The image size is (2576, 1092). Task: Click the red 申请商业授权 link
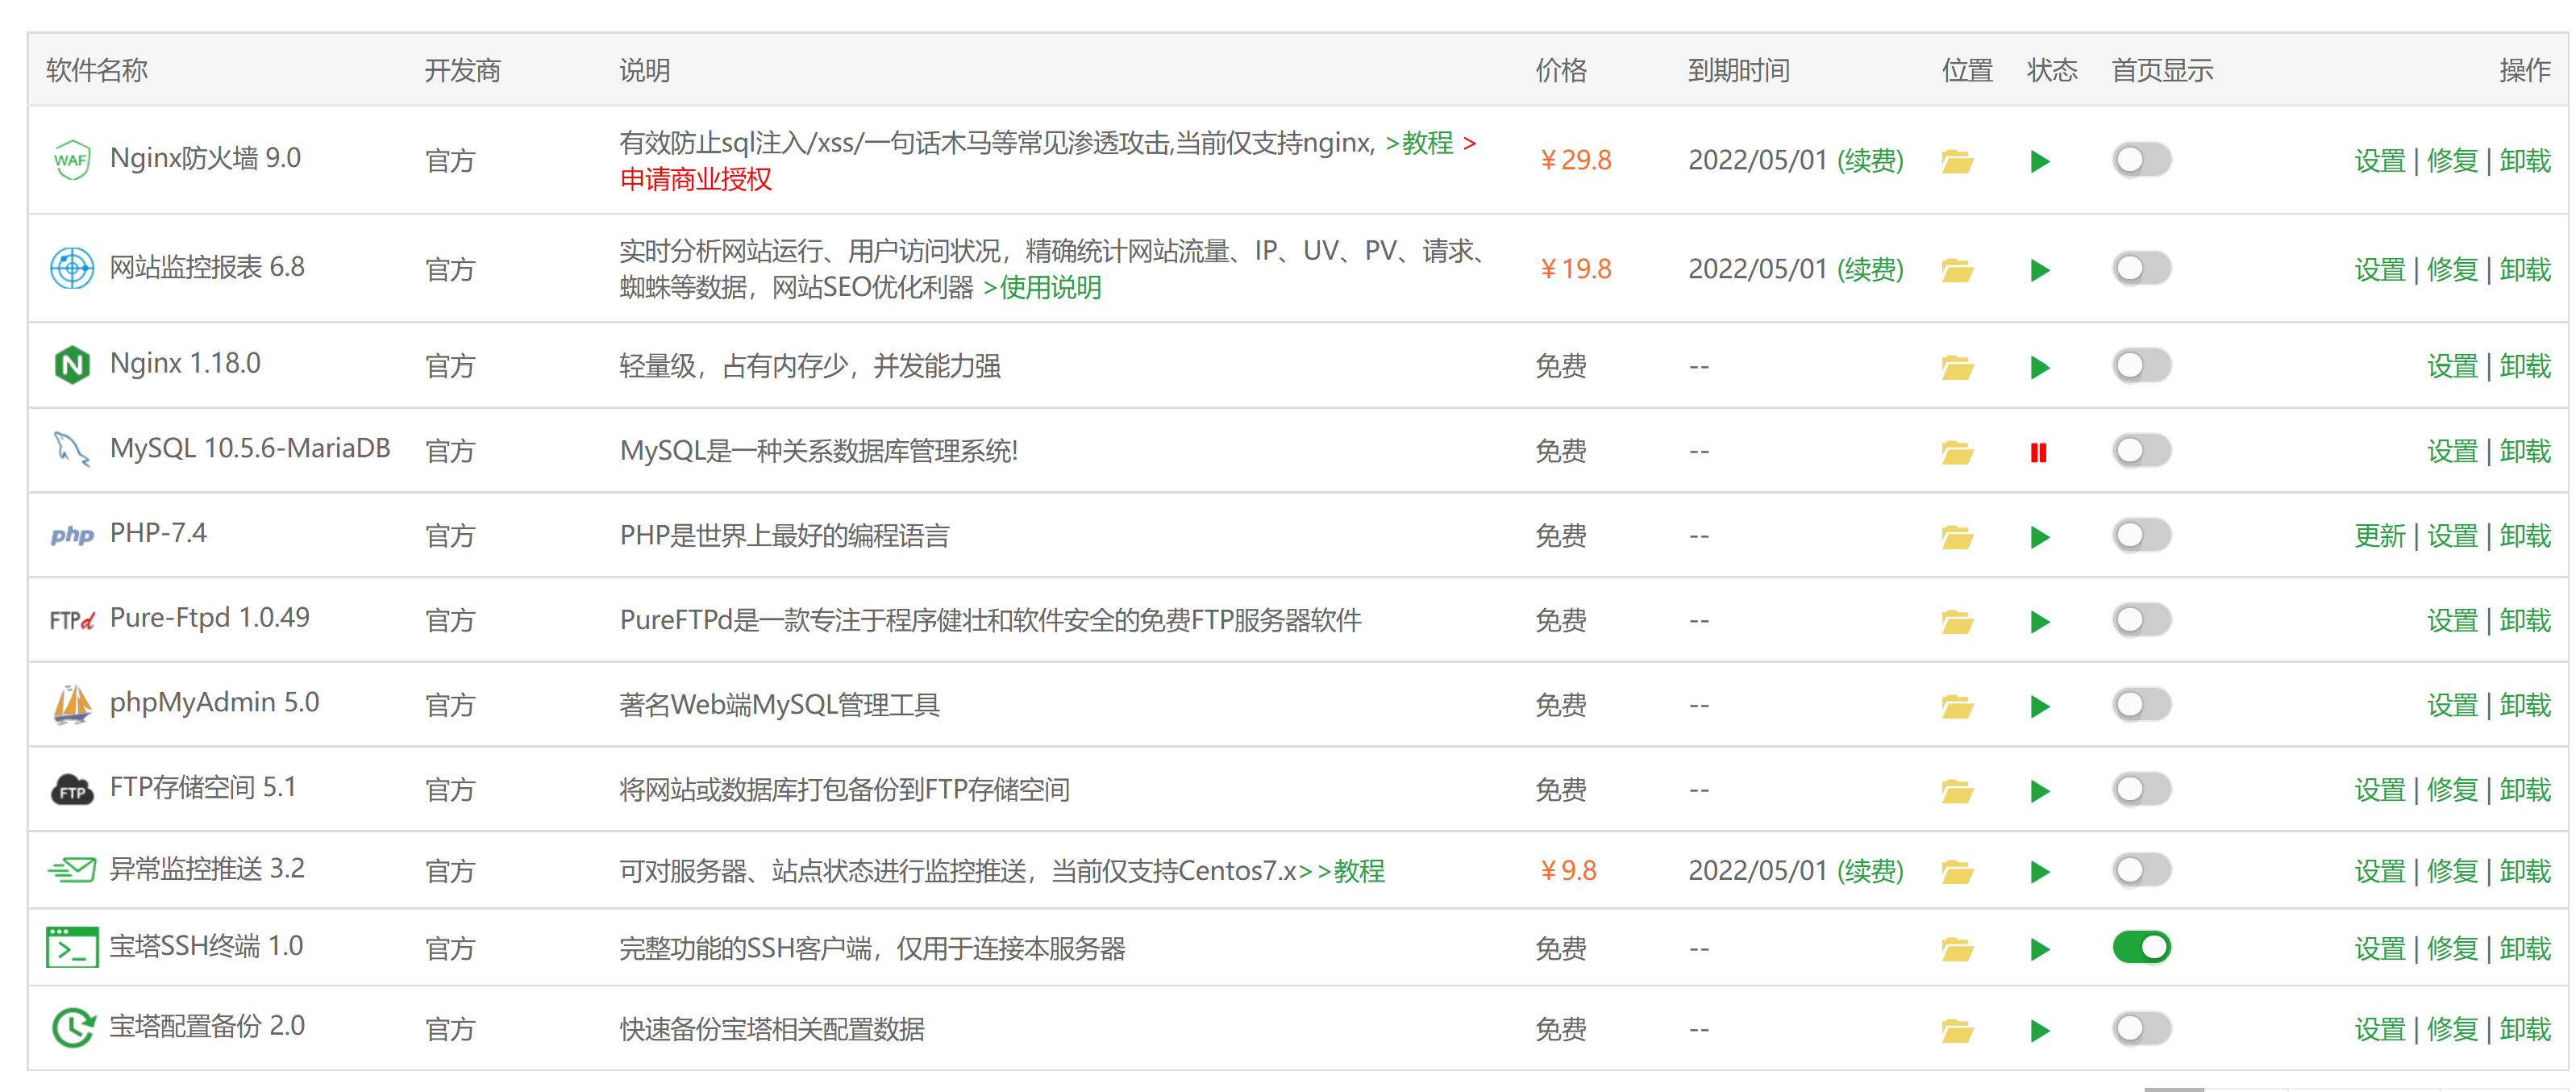click(x=696, y=180)
